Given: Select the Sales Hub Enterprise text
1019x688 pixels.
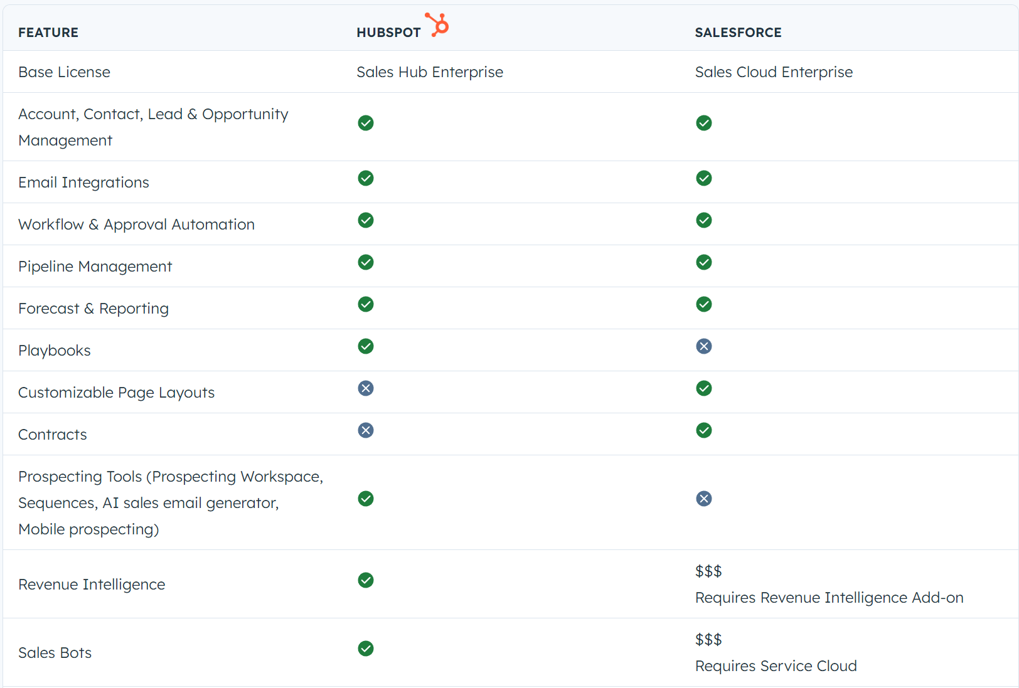Looking at the screenshot, I should pyautogui.click(x=430, y=72).
